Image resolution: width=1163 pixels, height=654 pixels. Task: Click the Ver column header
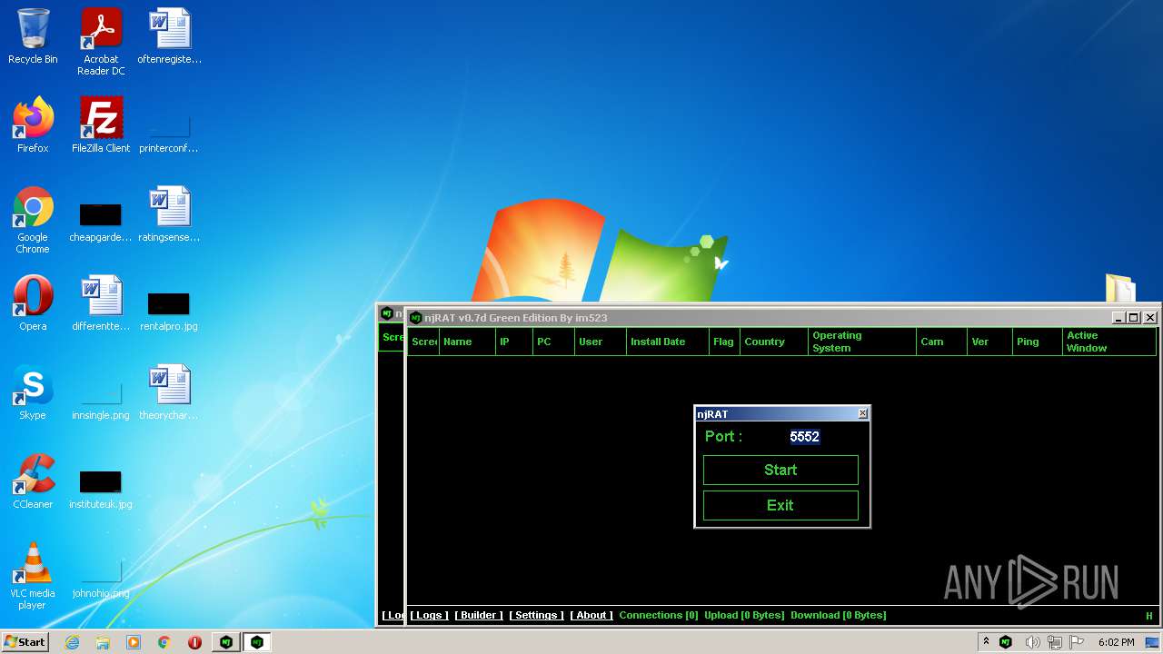pyautogui.click(x=989, y=342)
